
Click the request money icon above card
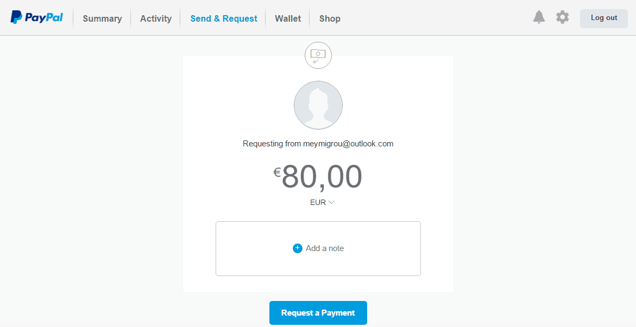pos(318,55)
